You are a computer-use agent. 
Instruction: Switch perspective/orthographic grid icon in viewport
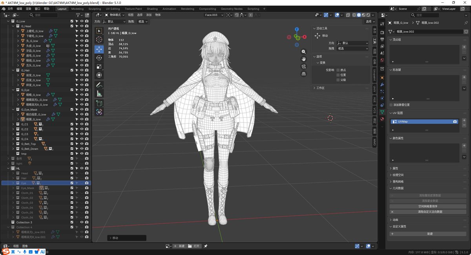pos(303,73)
